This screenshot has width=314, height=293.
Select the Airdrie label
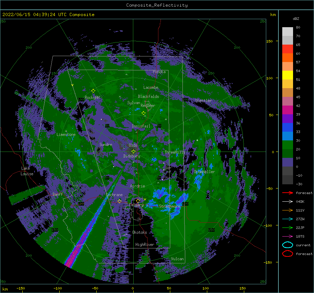pos(137,186)
